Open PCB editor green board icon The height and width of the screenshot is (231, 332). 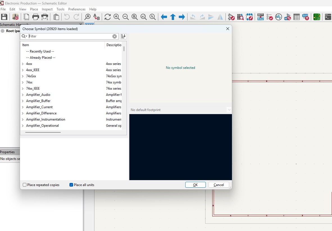pos(317,17)
